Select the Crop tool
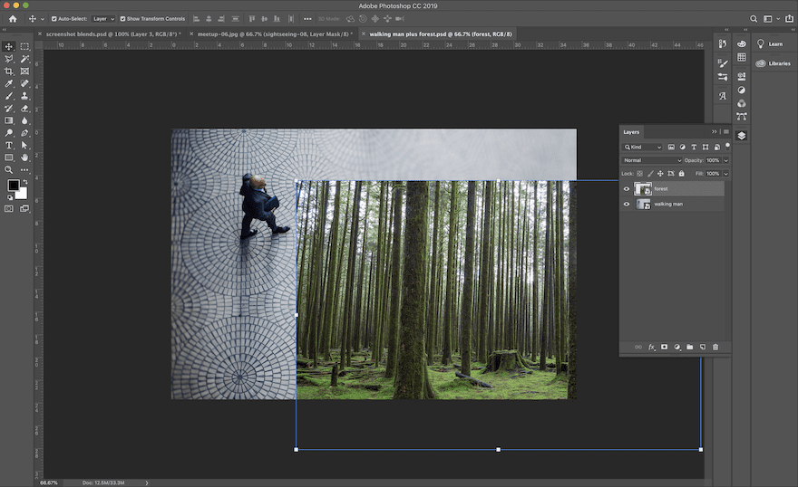 click(9, 71)
